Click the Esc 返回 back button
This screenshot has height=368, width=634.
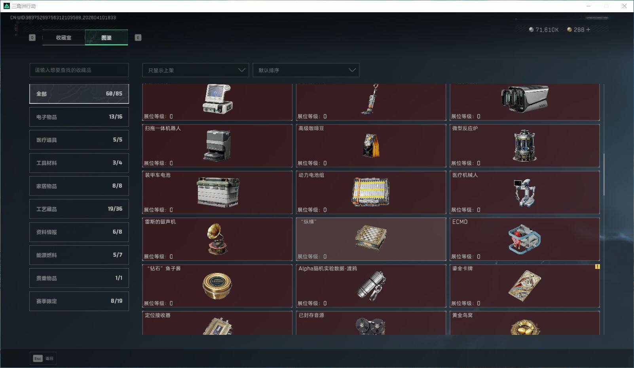(x=43, y=358)
